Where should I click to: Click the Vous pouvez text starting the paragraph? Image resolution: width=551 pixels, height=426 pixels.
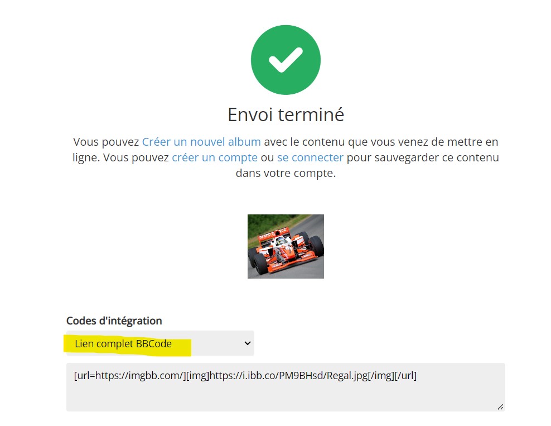pos(106,142)
